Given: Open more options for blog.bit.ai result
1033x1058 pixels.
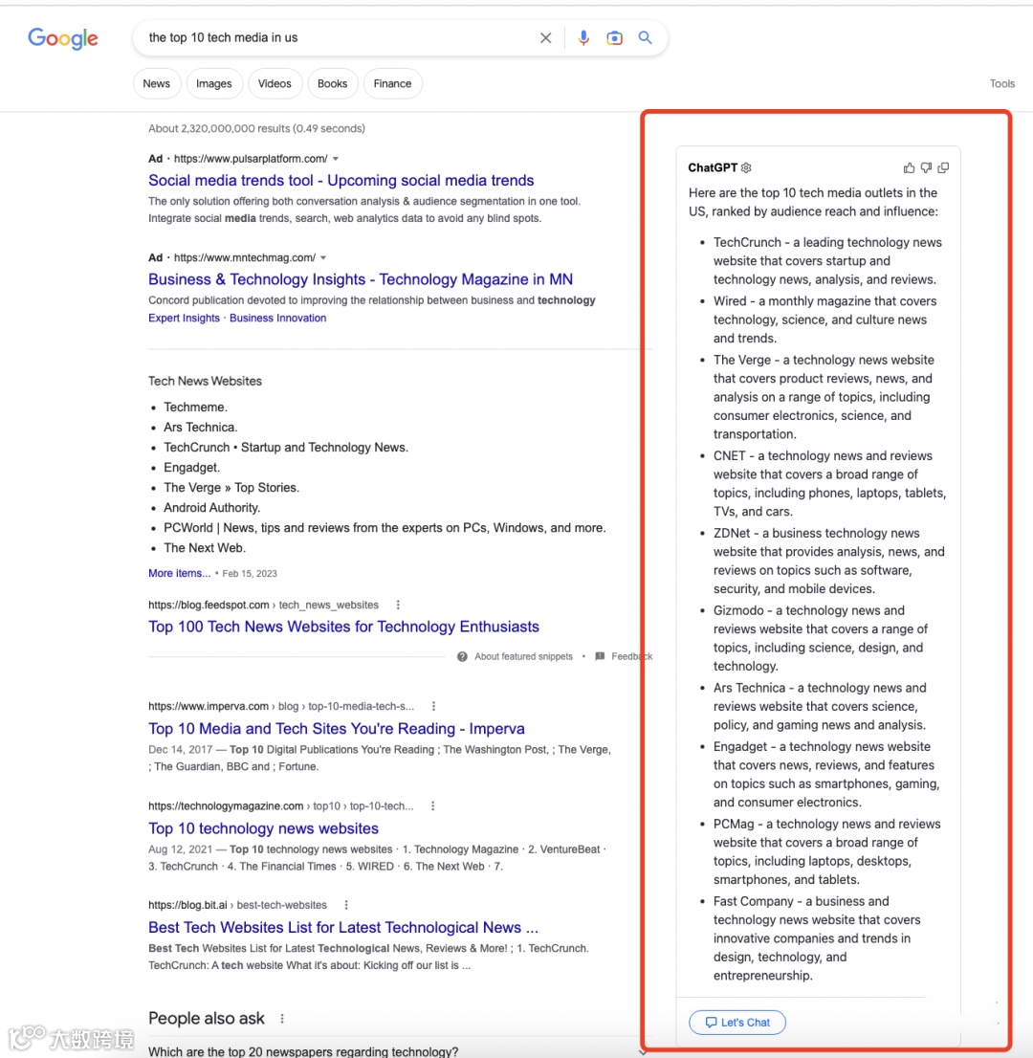Looking at the screenshot, I should [x=346, y=905].
